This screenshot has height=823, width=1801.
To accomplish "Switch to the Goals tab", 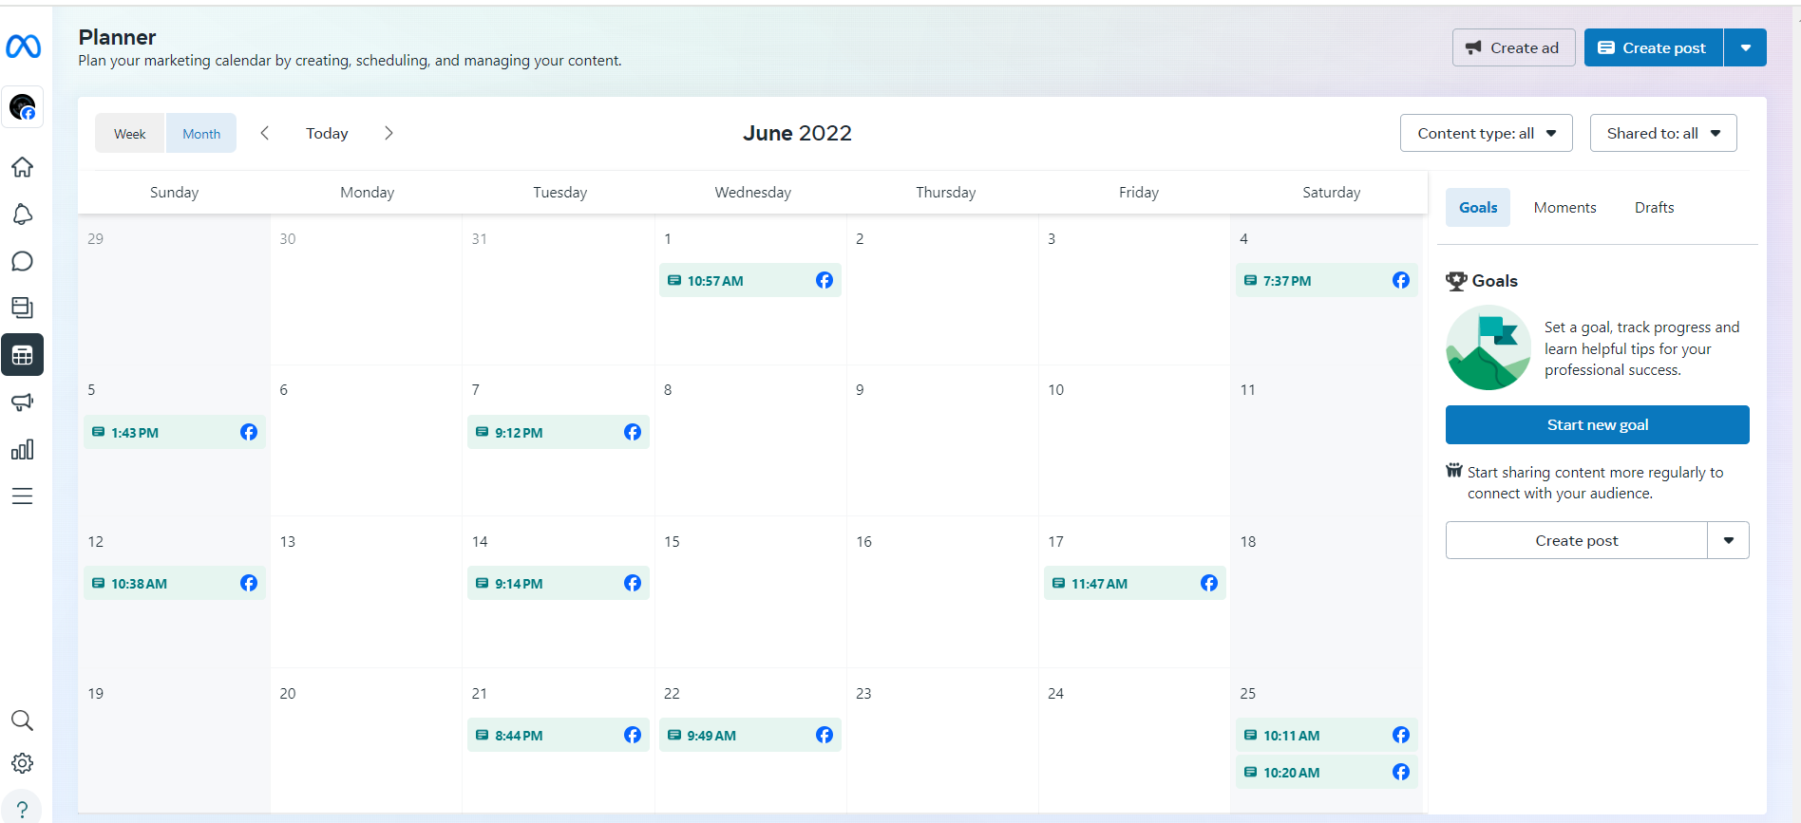I will click(1478, 208).
